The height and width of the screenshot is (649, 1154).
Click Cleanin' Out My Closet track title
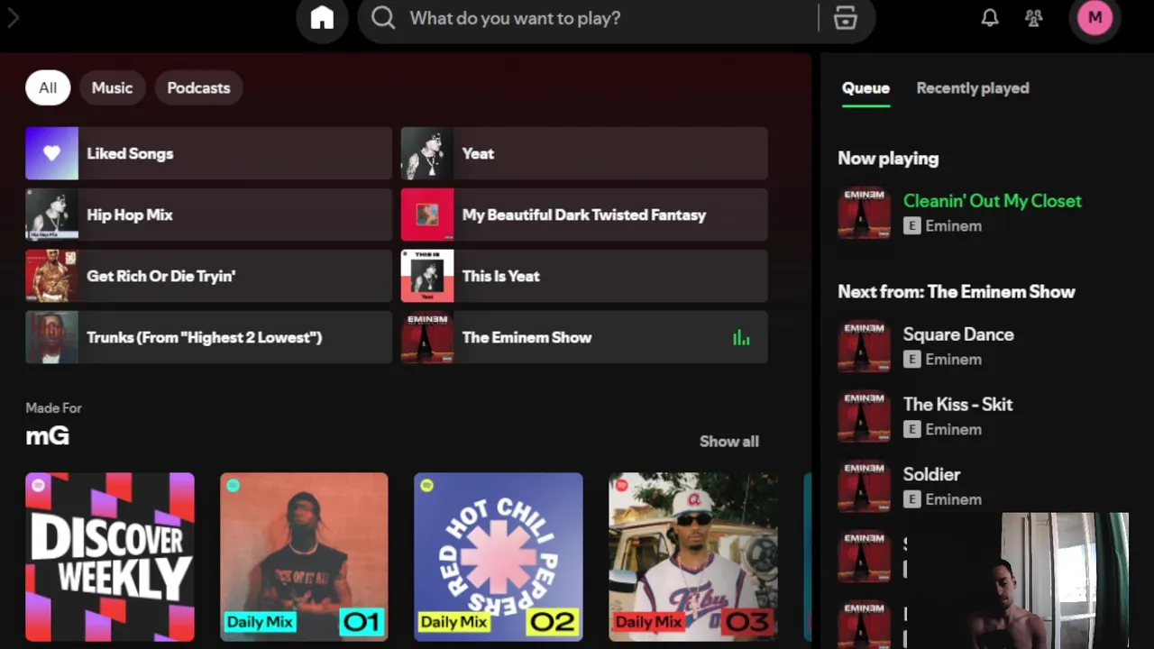tap(993, 201)
